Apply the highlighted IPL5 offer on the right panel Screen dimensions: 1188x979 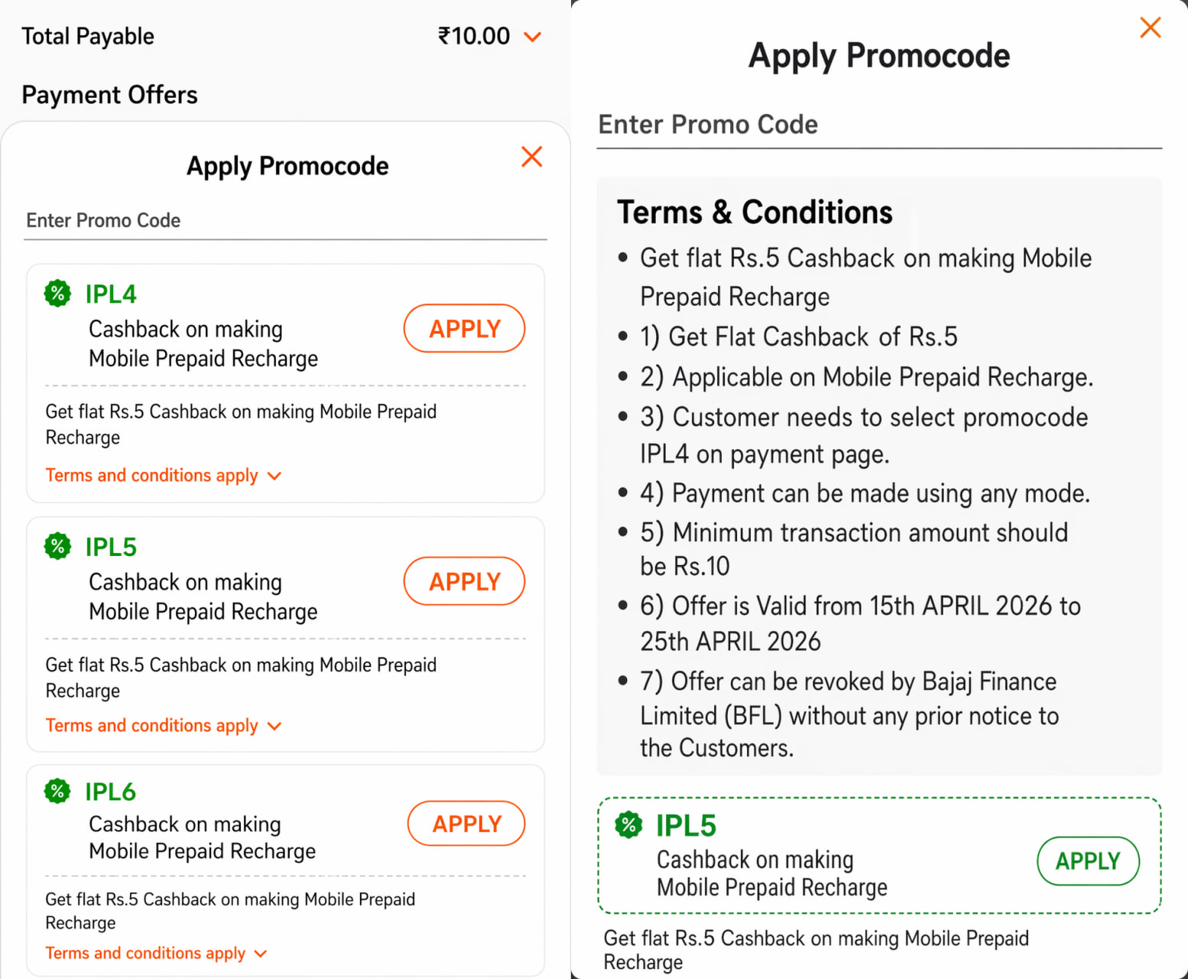1088,861
